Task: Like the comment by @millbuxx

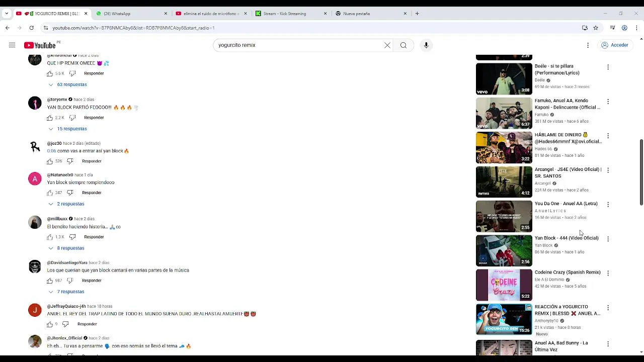Action: point(50,237)
